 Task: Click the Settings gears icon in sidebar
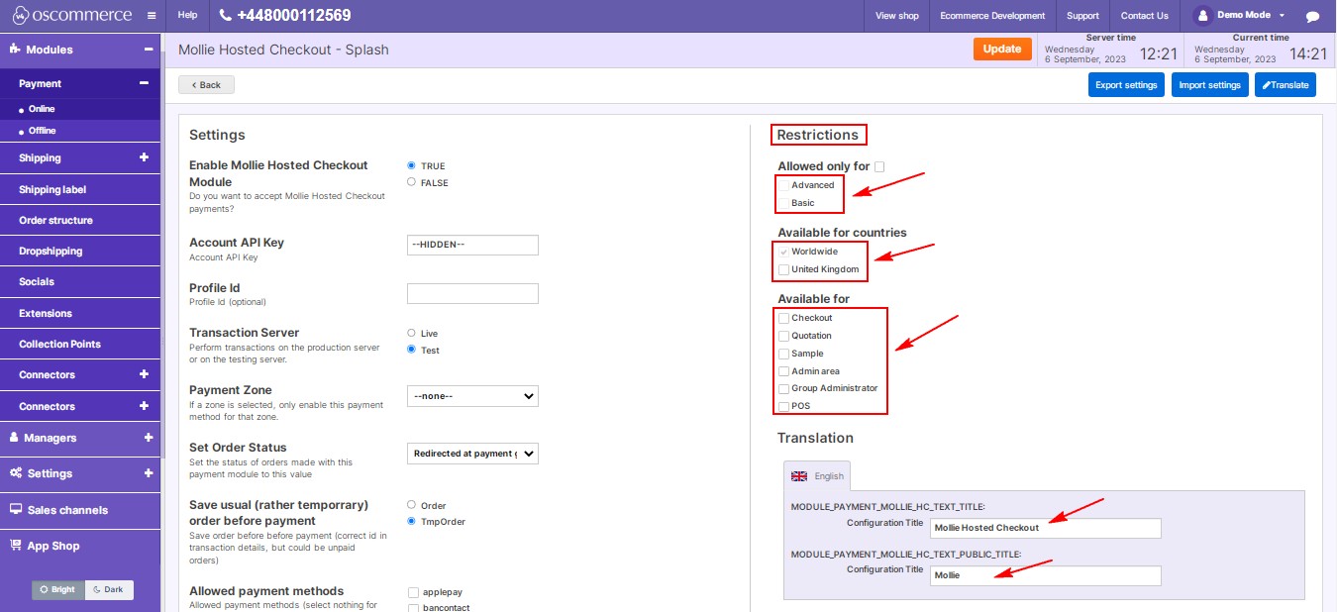pyautogui.click(x=16, y=473)
